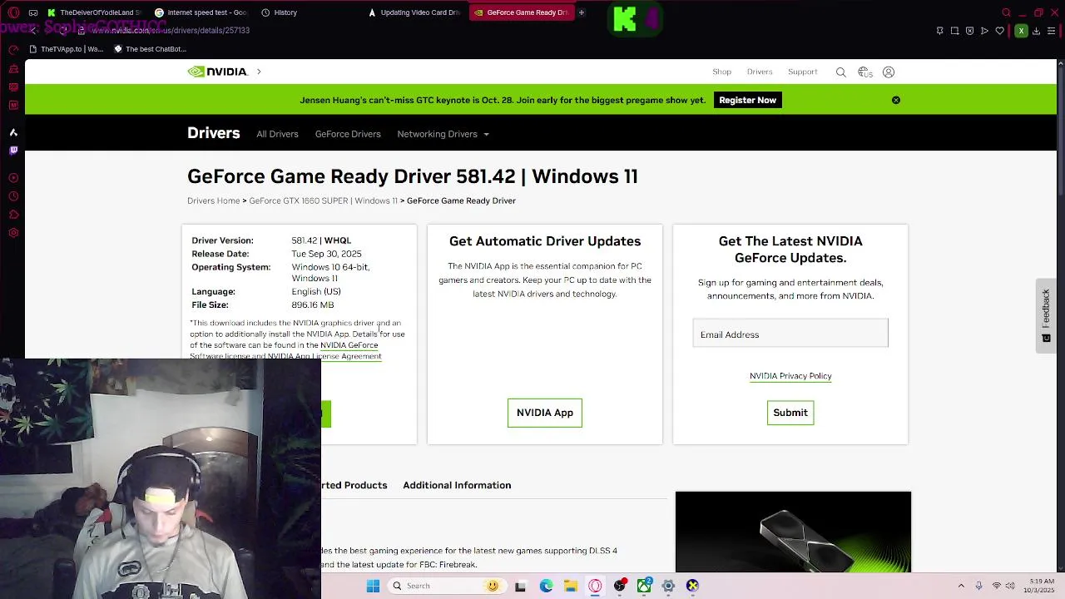The width and height of the screenshot is (1065, 599).
Task: Open GeForce Drivers in the nav bar
Action: tap(348, 134)
